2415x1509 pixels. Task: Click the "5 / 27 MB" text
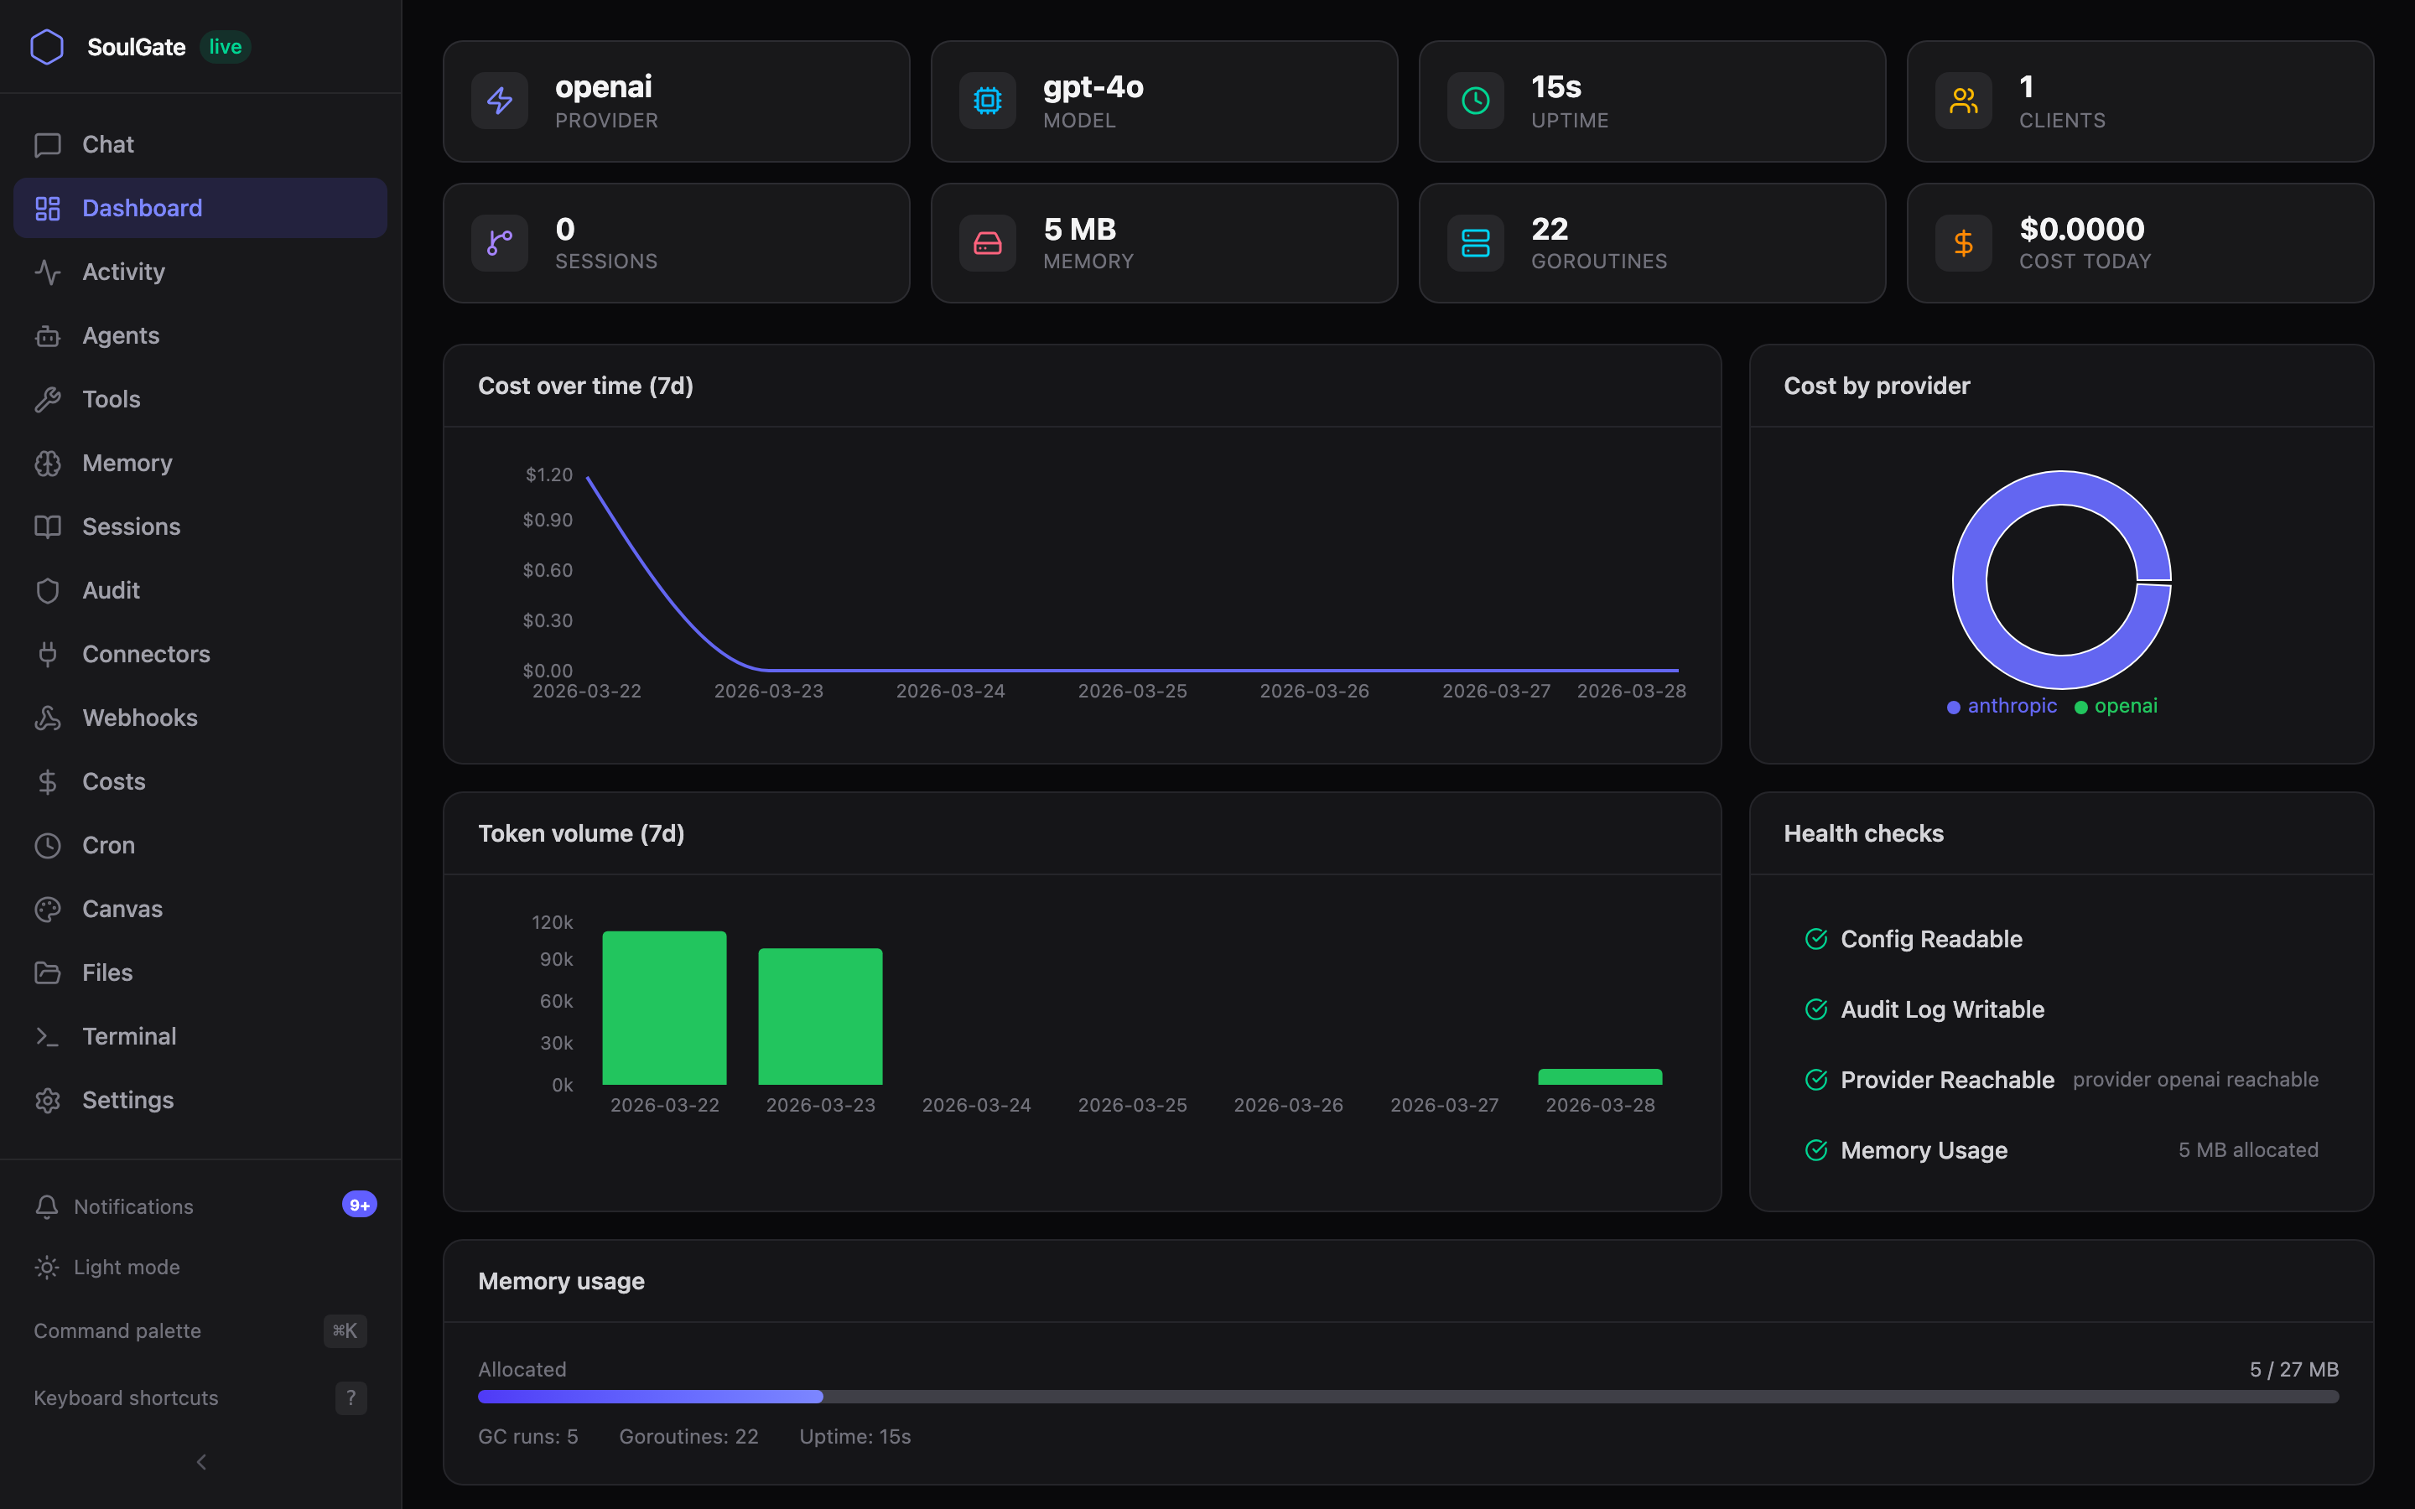(x=2293, y=1369)
